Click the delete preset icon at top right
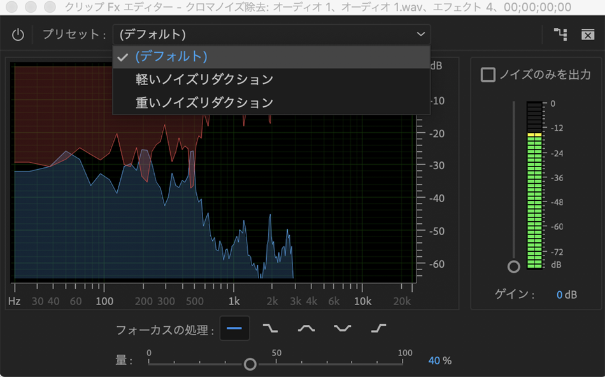The width and height of the screenshot is (605, 377). [x=588, y=35]
